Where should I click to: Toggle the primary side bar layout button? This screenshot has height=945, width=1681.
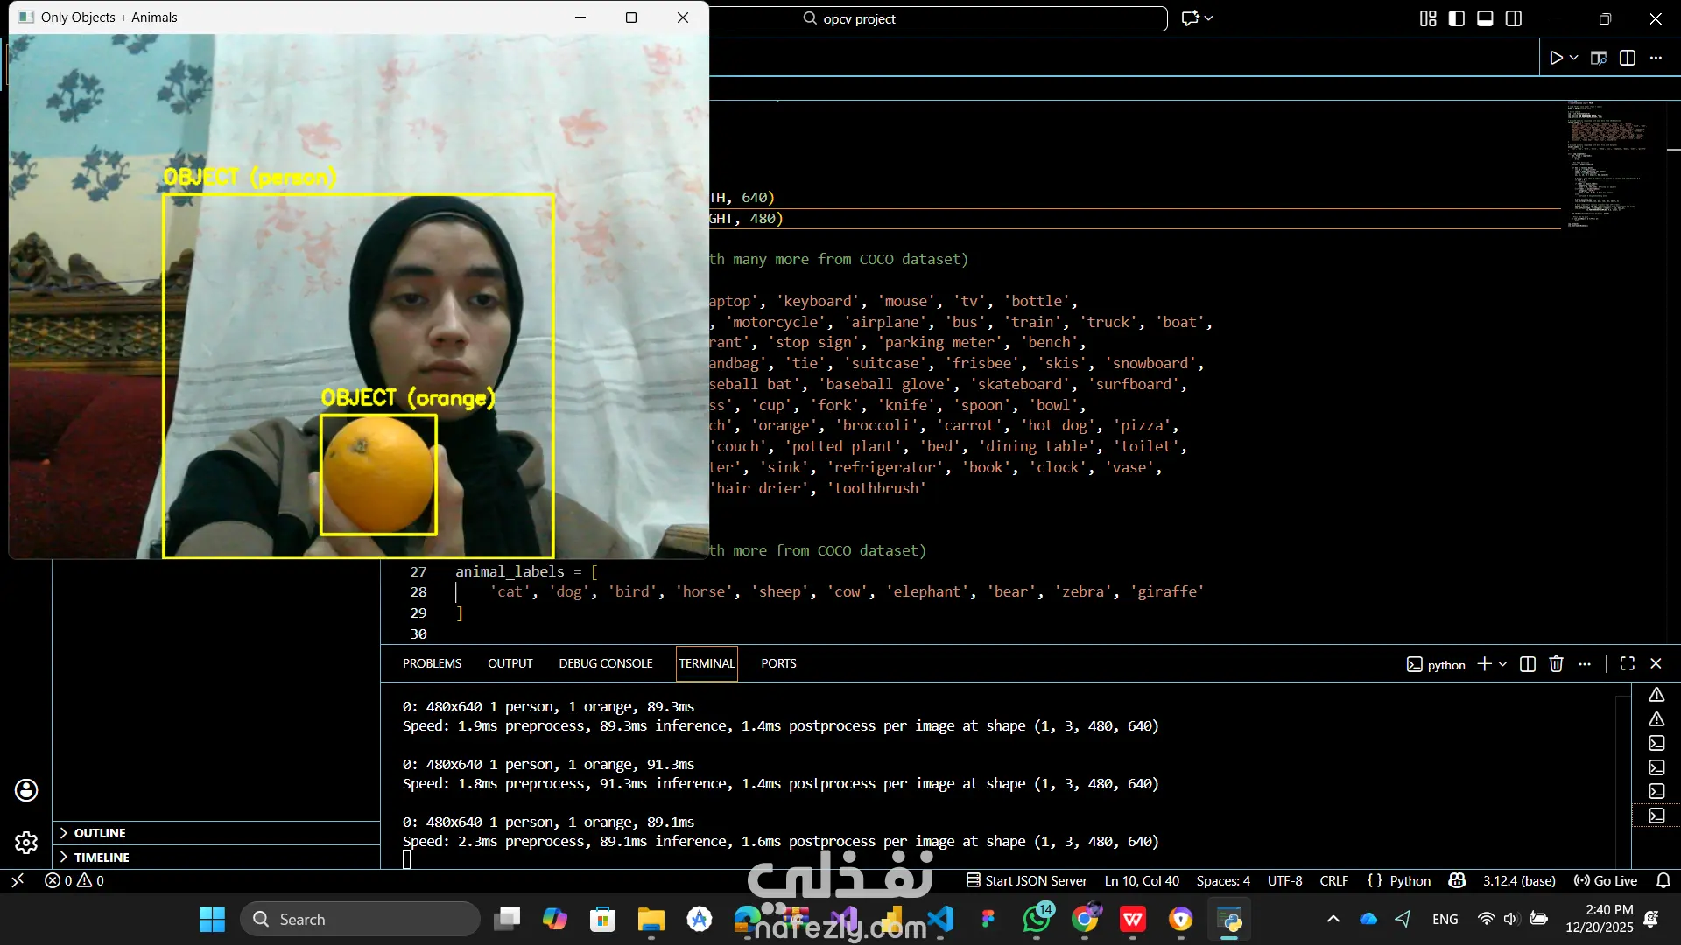(1457, 18)
